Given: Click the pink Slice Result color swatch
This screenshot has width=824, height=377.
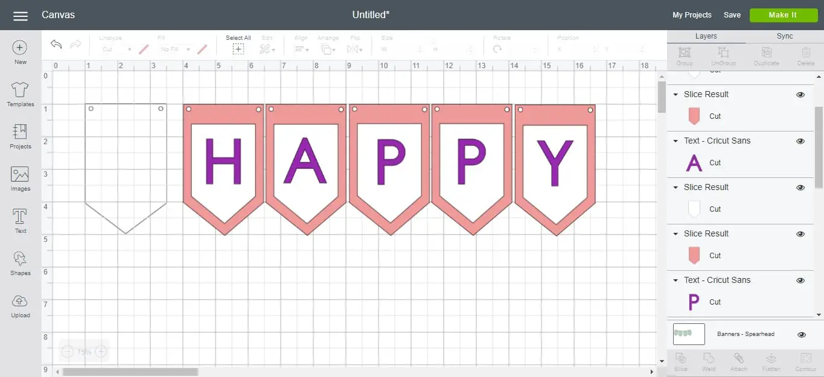Looking at the screenshot, I should tap(694, 116).
